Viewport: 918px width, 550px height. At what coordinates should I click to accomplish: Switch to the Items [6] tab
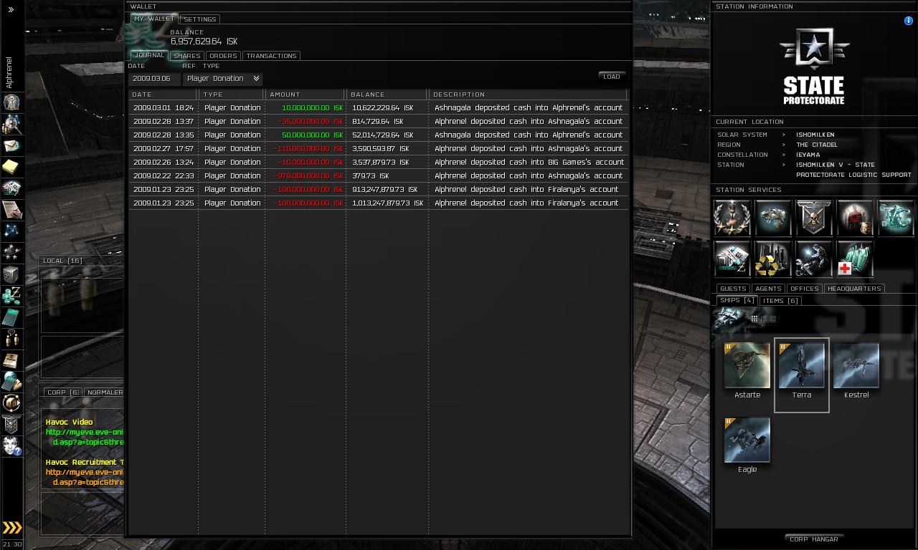coord(781,301)
